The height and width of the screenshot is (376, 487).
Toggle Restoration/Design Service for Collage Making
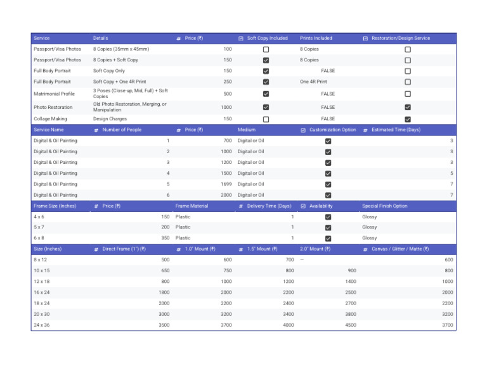coord(408,120)
